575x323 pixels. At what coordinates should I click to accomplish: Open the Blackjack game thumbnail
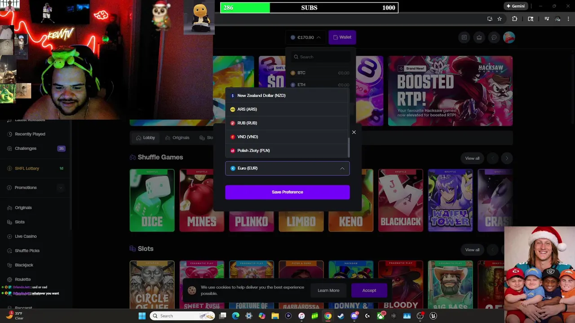click(x=401, y=201)
